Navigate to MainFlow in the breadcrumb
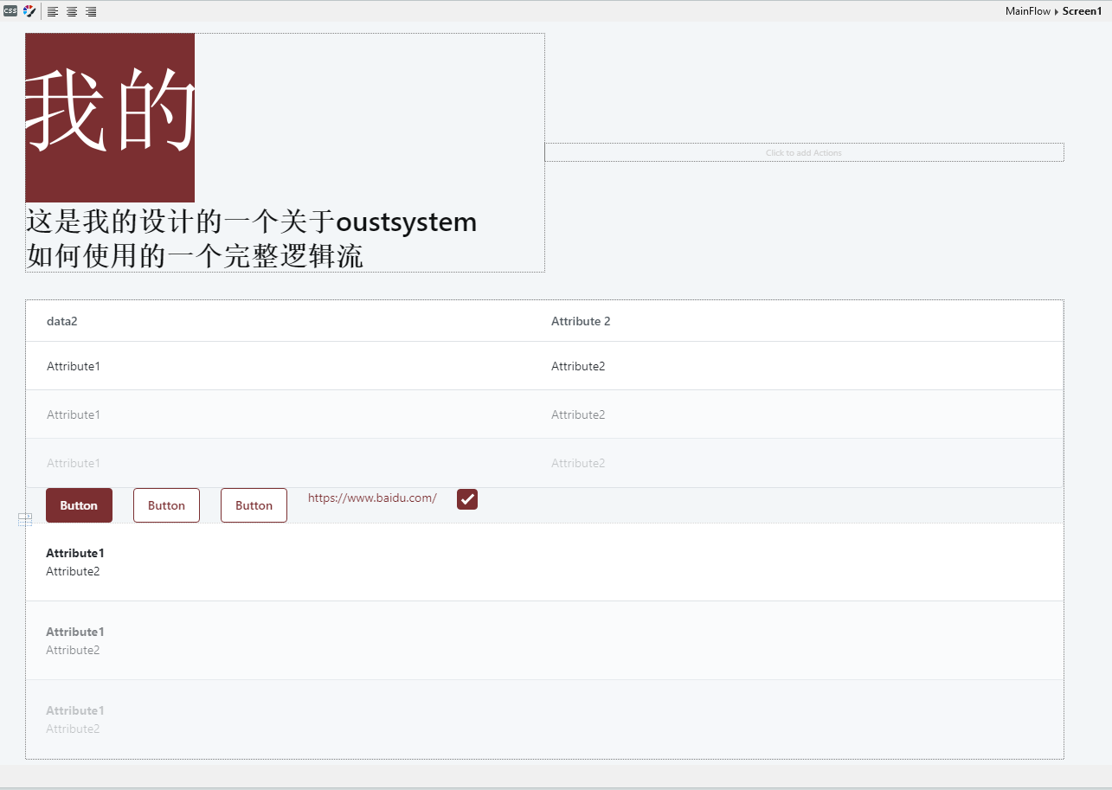The image size is (1112, 790). pos(1027,11)
